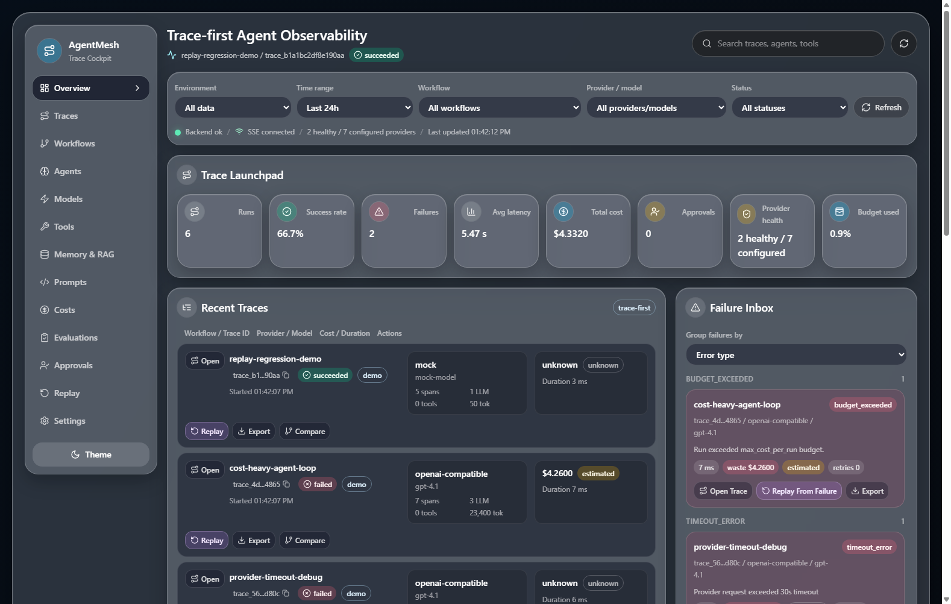Image resolution: width=951 pixels, height=604 pixels.
Task: Click the waste $4.2600 chip
Action: coord(750,467)
